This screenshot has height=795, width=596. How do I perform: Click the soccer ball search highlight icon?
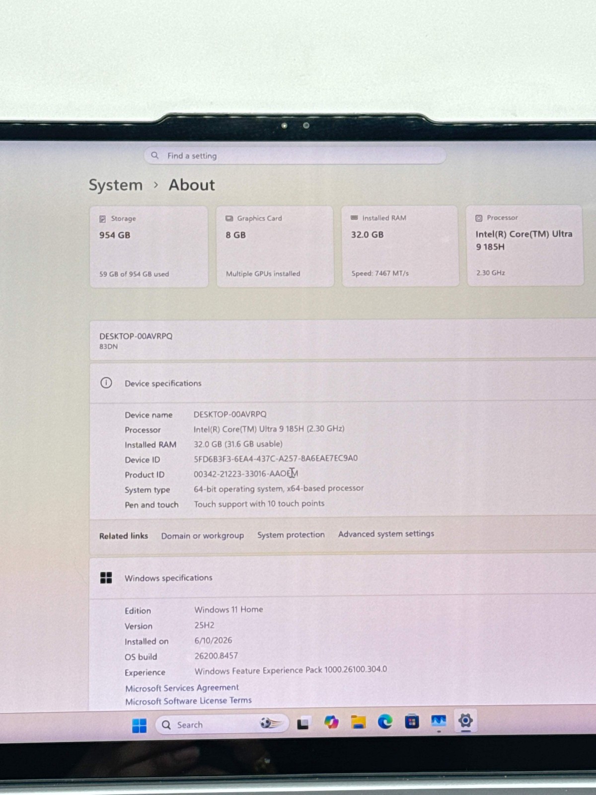(x=271, y=723)
